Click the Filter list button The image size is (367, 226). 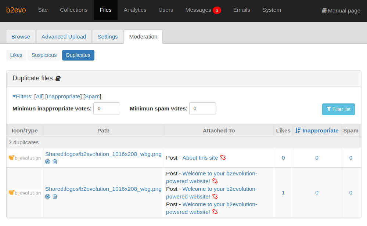pyautogui.click(x=338, y=109)
